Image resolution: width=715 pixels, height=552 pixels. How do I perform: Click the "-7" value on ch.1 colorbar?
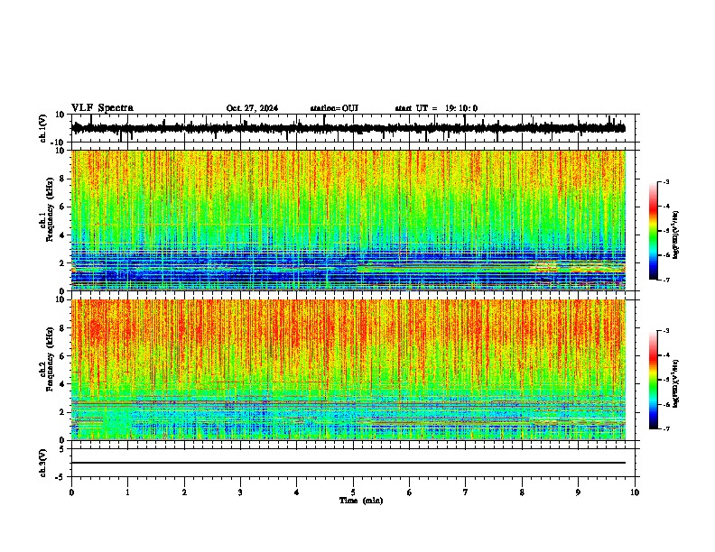coord(666,280)
